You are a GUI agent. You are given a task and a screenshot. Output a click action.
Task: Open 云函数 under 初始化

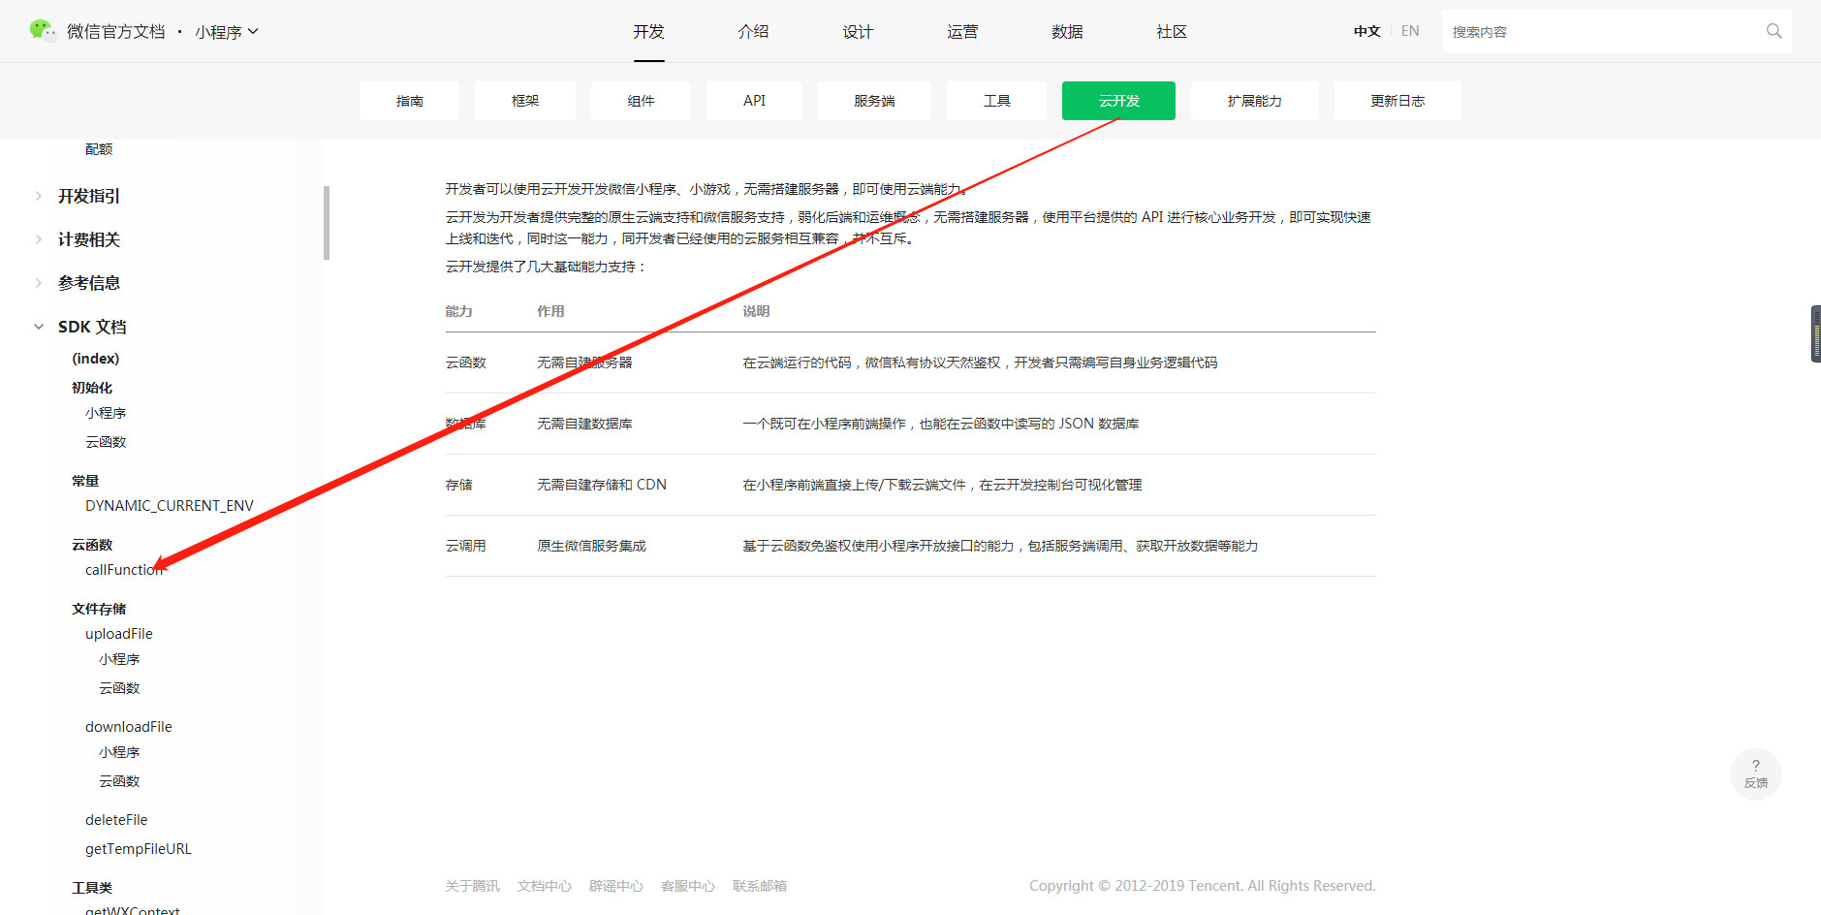tap(106, 442)
